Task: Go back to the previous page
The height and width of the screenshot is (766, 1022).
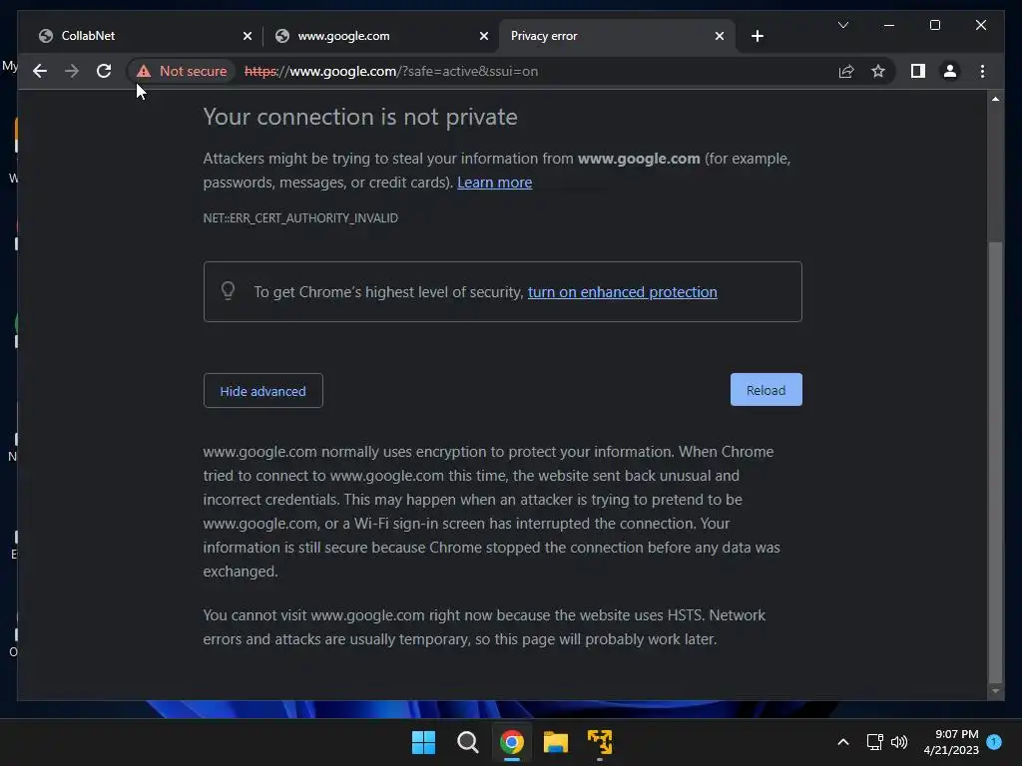Action: tap(40, 71)
